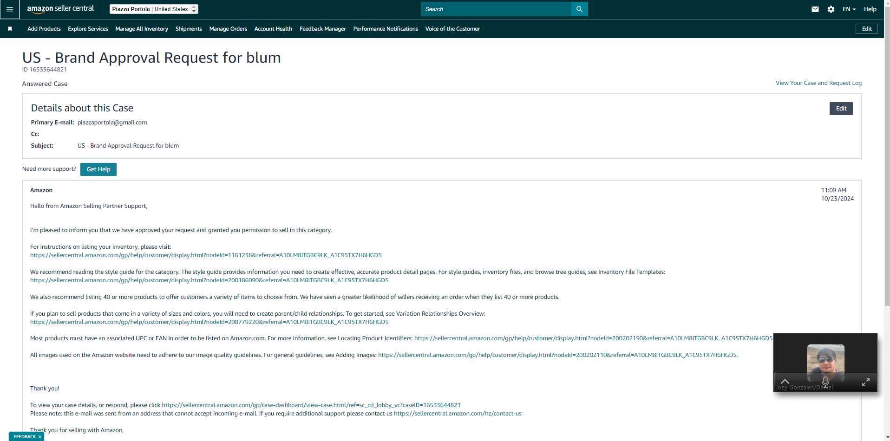Click the message timestamp 11:09 AM
The height and width of the screenshot is (441, 890).
(x=833, y=190)
